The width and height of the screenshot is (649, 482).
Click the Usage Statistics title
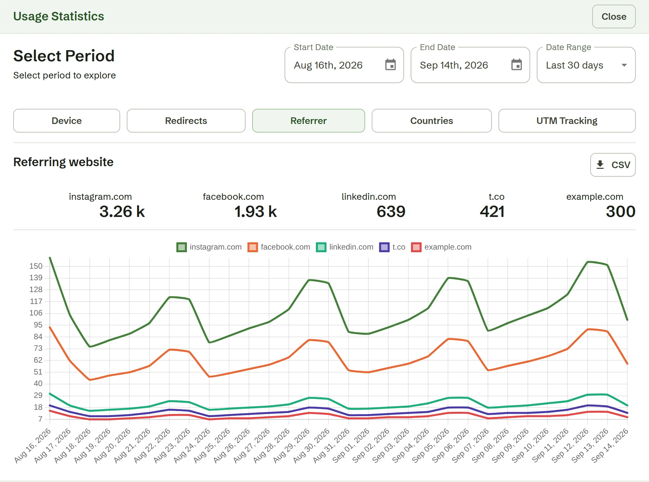(59, 16)
